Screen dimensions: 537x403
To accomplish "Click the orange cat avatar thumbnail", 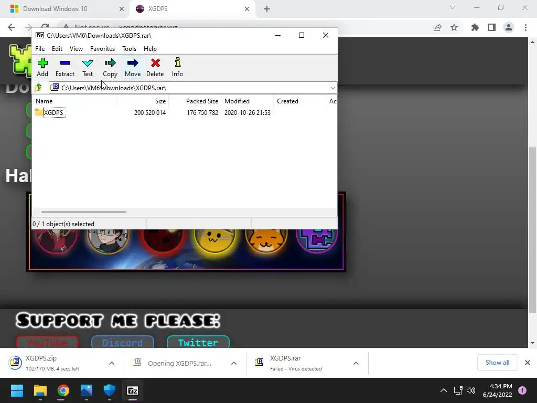I will (266, 240).
